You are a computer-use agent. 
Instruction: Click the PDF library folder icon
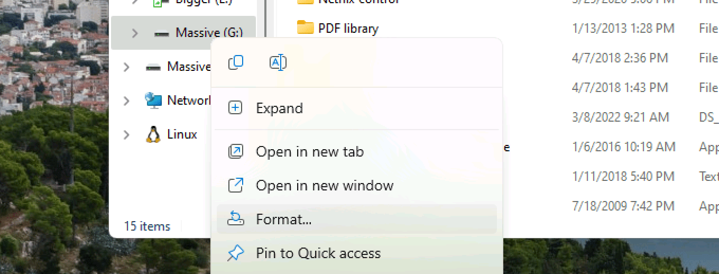[306, 28]
